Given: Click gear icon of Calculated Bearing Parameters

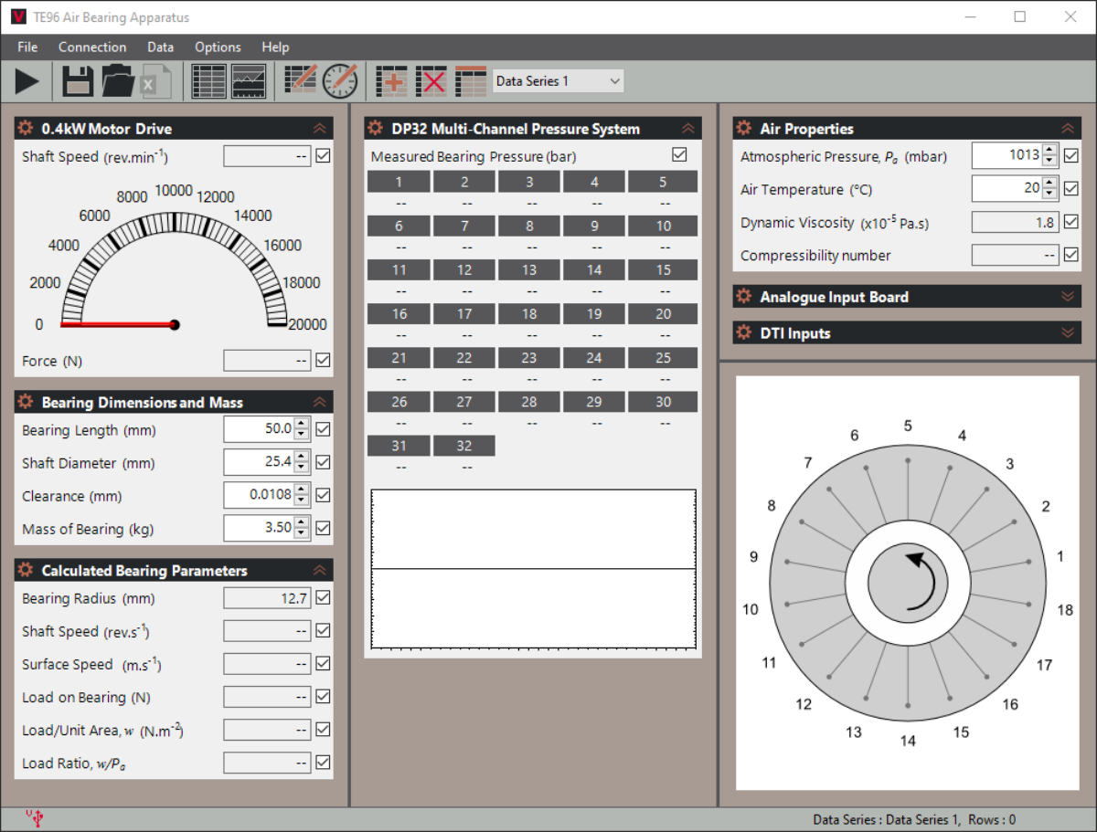Looking at the screenshot, I should 26,570.
